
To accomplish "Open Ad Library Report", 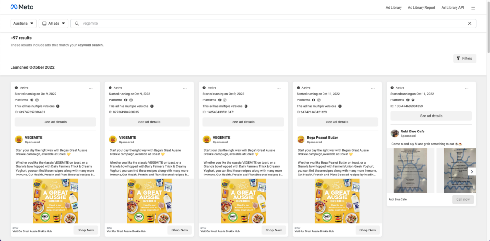I will (421, 8).
